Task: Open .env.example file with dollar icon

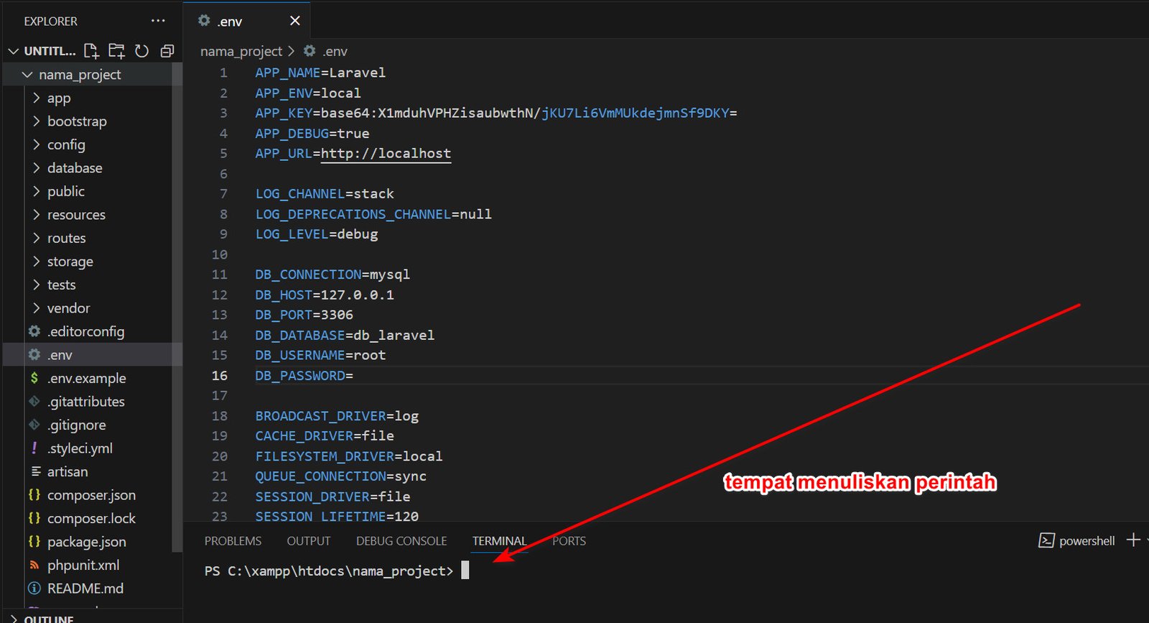Action: (x=86, y=378)
